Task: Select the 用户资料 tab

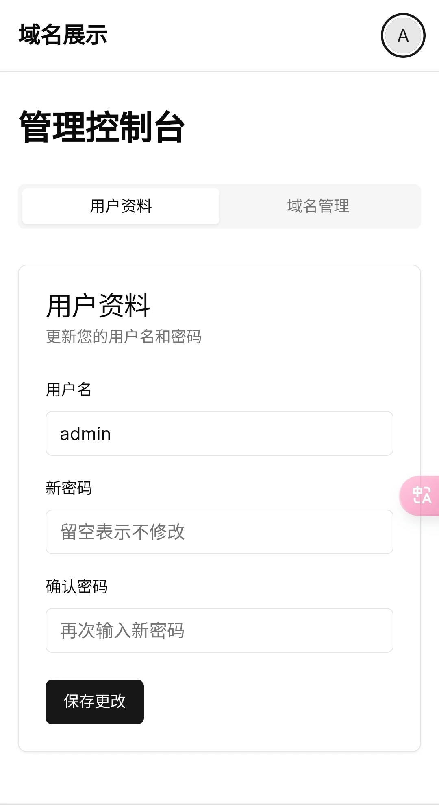Action: coord(121,206)
